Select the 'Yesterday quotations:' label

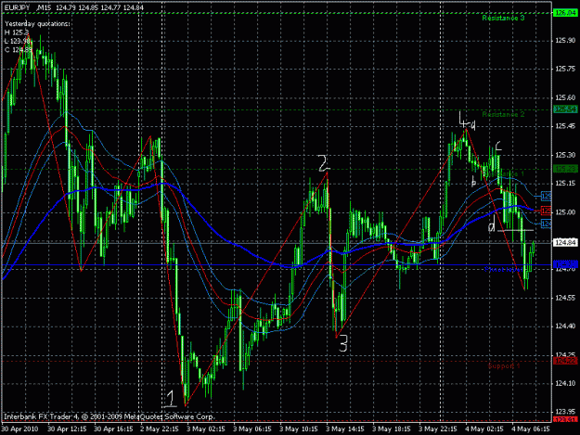tap(37, 24)
